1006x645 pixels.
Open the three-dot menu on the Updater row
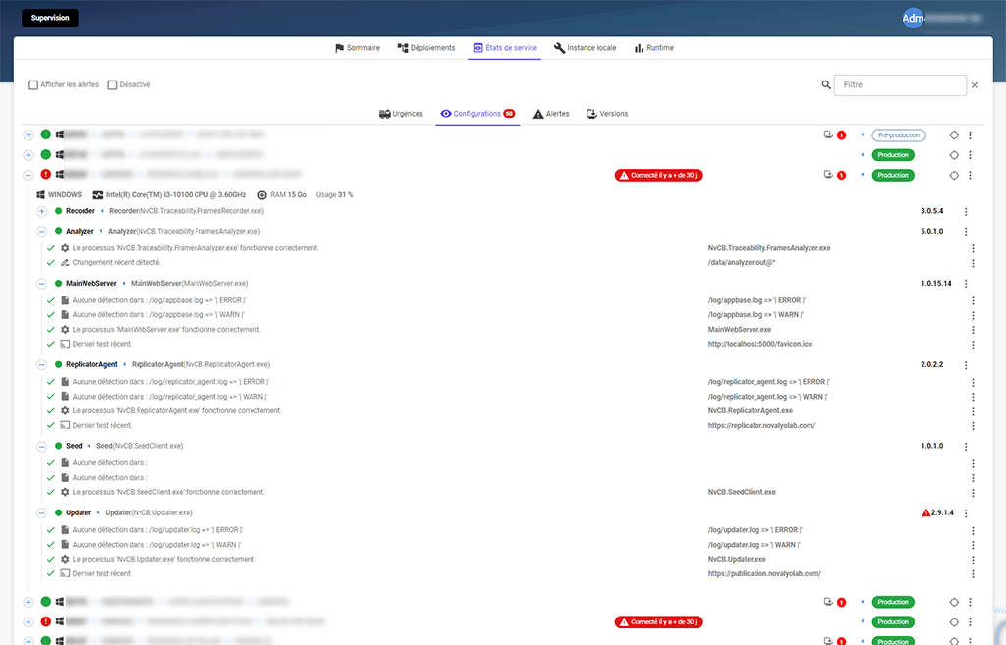(966, 512)
